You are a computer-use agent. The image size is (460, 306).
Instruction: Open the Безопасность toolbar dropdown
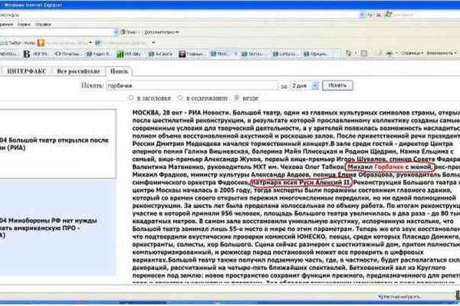[442, 54]
